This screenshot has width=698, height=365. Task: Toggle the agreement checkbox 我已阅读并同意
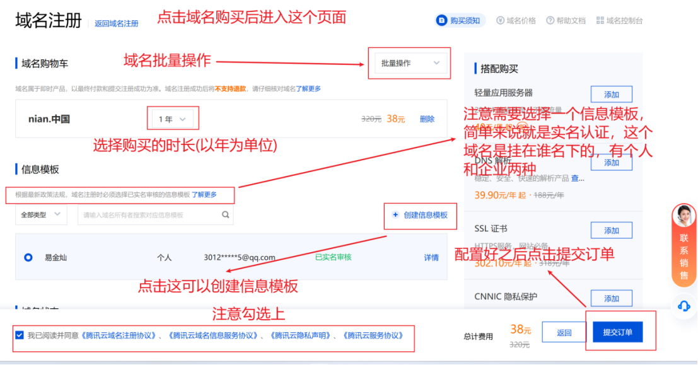(19, 335)
